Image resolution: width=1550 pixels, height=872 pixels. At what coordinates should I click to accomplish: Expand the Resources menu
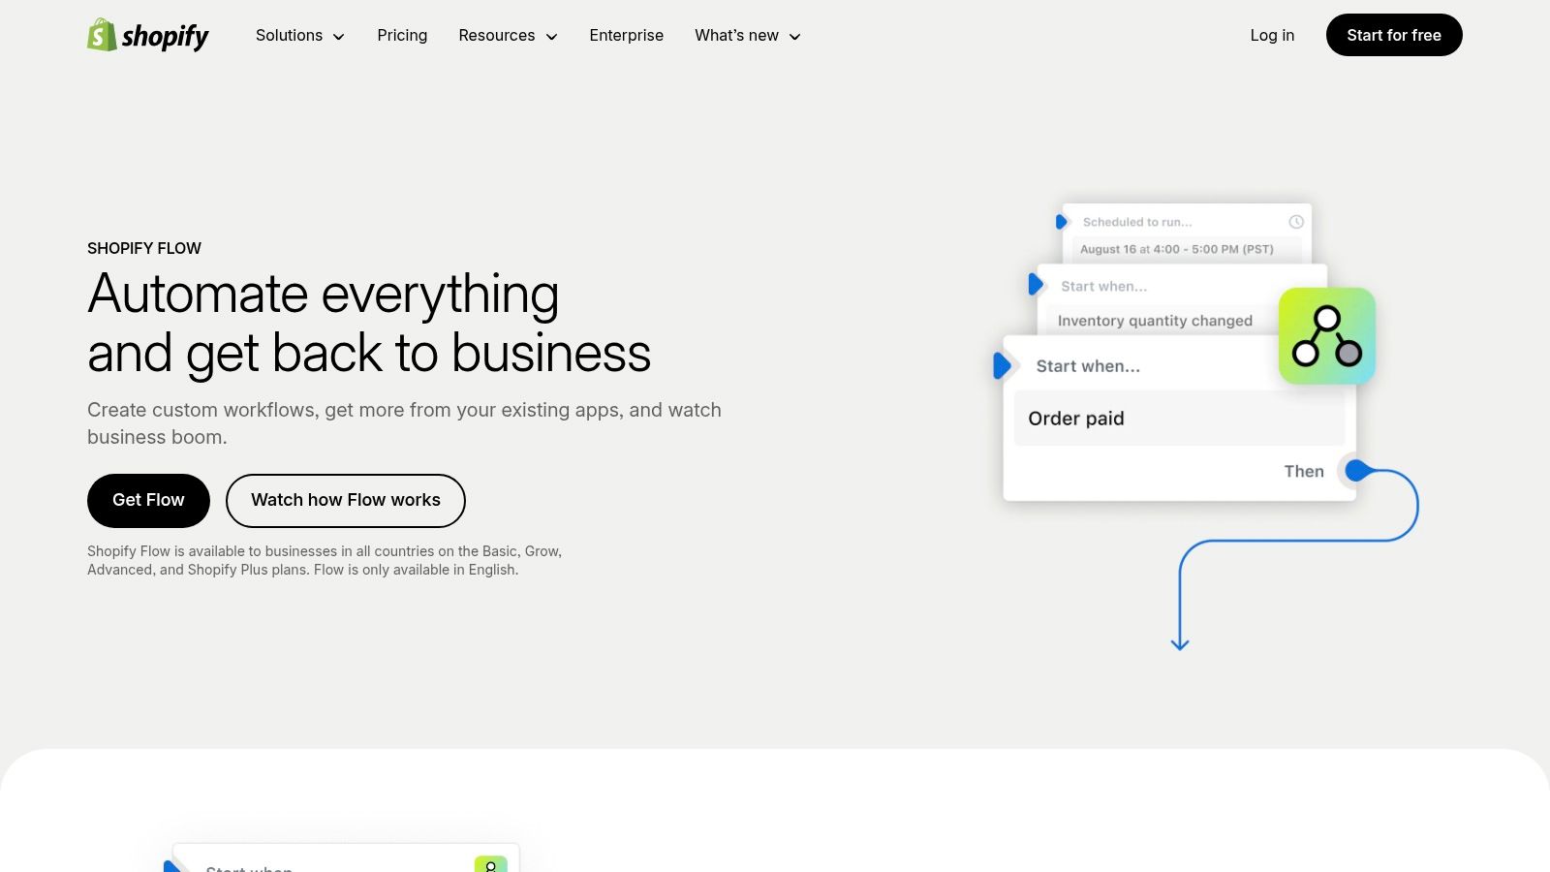tap(508, 36)
